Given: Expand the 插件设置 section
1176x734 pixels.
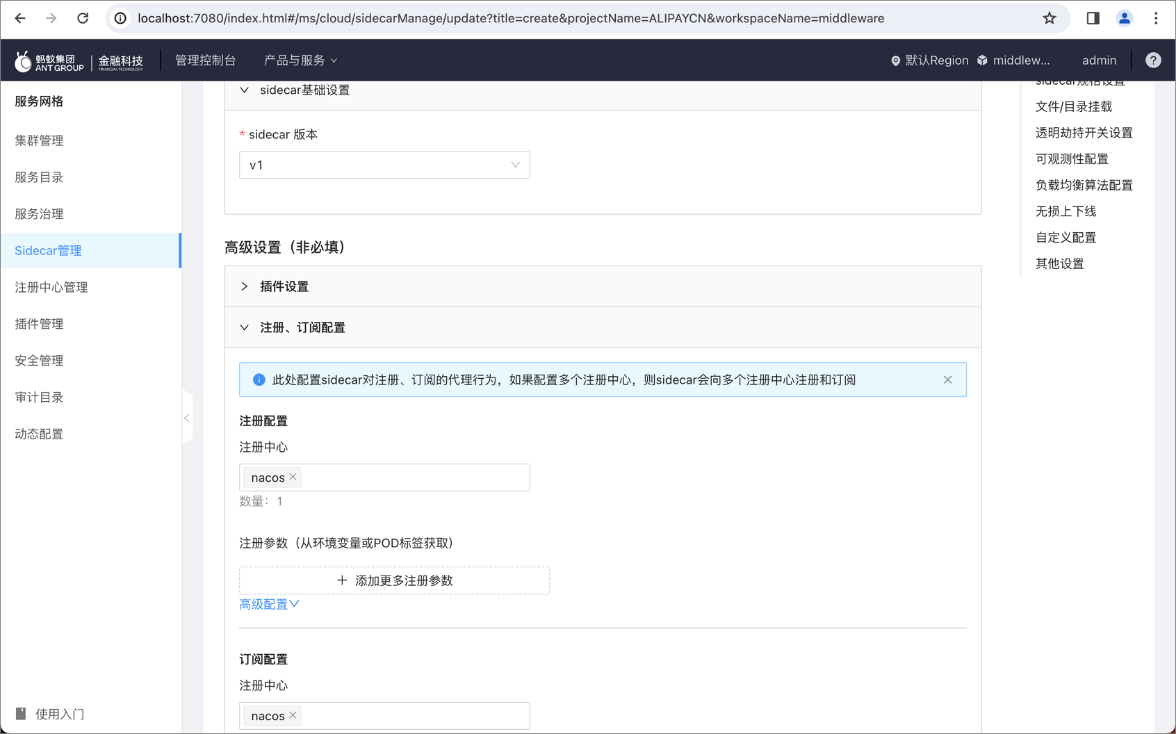Looking at the screenshot, I should pos(245,286).
